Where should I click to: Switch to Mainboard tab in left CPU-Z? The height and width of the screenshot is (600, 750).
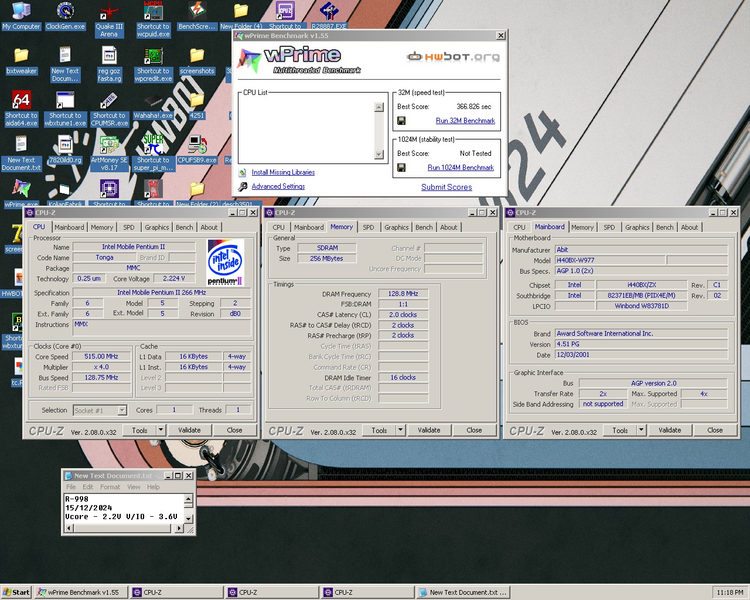(x=69, y=227)
